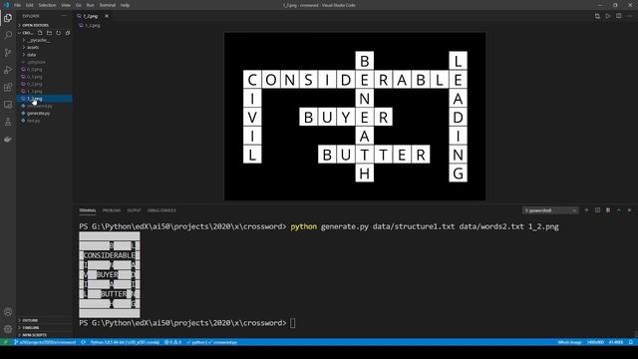638x359 pixels.
Task: Click the New Folder icon in Explorer
Action: (x=49, y=33)
